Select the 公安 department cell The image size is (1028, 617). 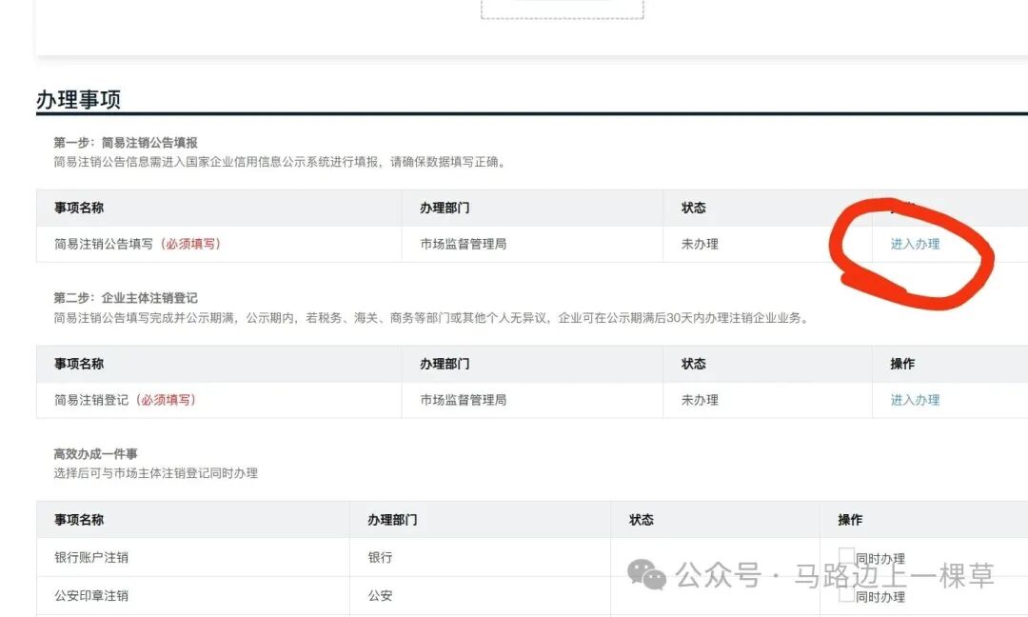click(x=379, y=596)
